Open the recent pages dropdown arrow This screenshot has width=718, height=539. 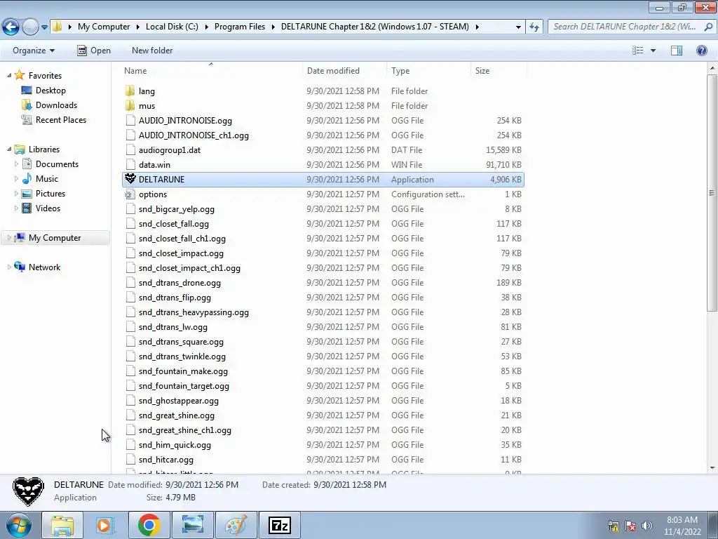[x=44, y=27]
